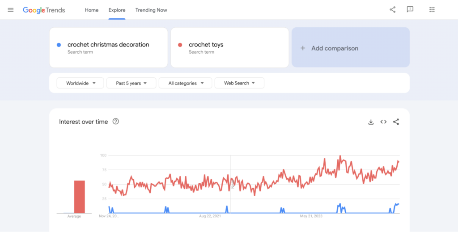This screenshot has height=232, width=458.
Task: Click the embed code icon
Action: (383, 122)
